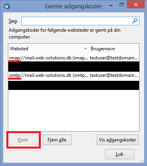Focus the Søg search input field
This screenshot has height=166, width=147.
(x=80, y=21)
